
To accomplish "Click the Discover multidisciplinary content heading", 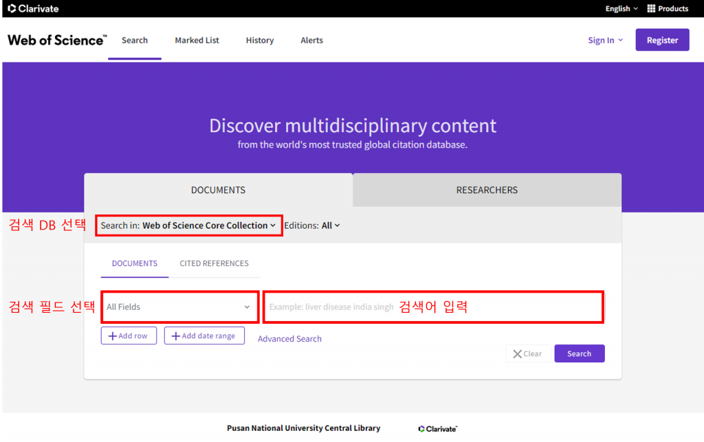I will coord(353,126).
